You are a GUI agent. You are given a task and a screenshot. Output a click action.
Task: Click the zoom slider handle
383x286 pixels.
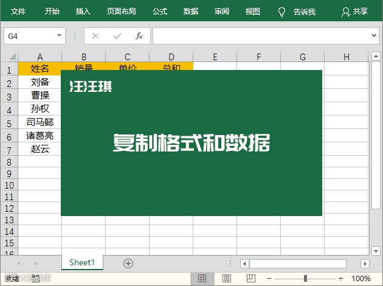click(x=305, y=279)
